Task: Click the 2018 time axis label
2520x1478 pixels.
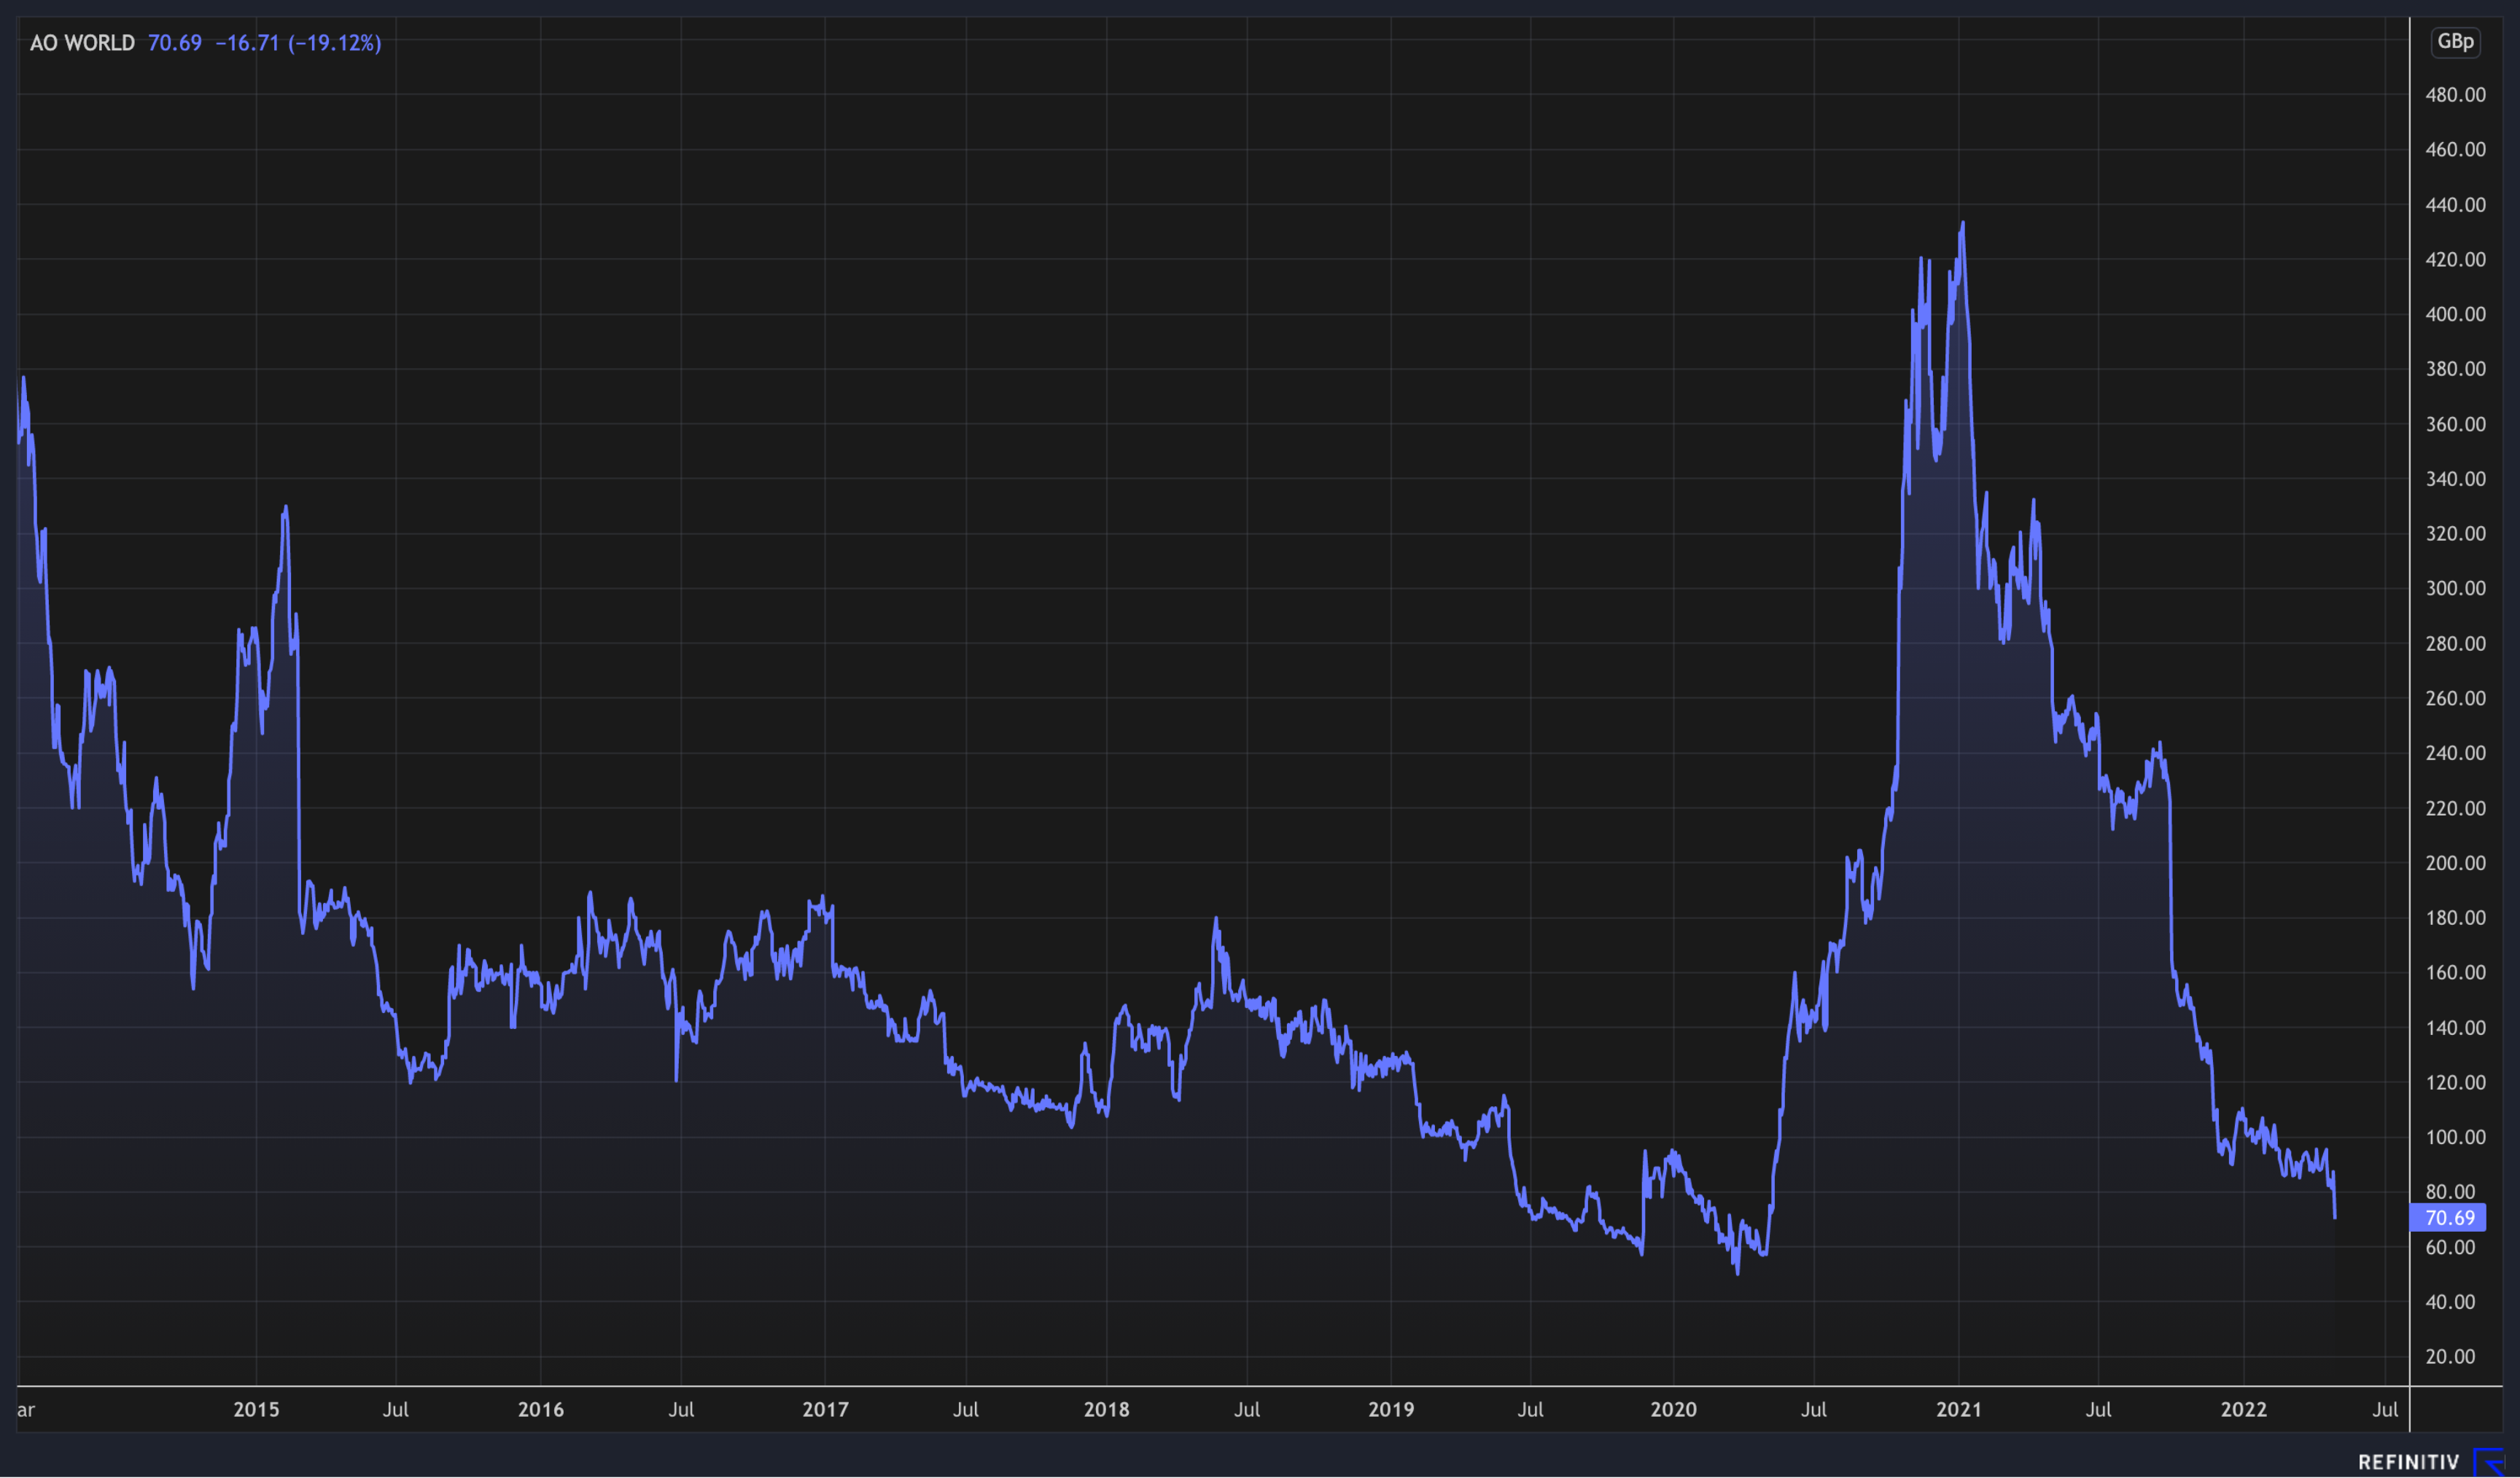Action: [1106, 1410]
